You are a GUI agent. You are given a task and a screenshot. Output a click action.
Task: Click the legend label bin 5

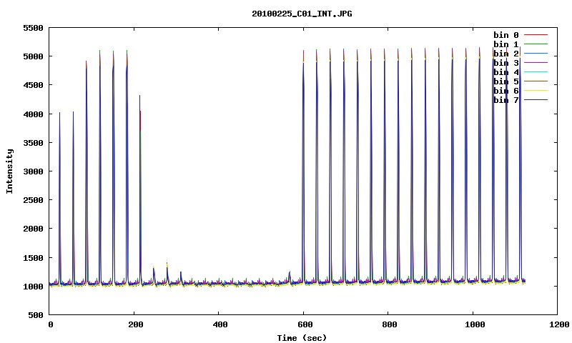(x=506, y=81)
